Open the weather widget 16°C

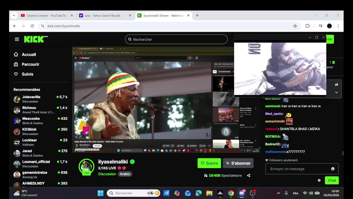tap(26, 193)
